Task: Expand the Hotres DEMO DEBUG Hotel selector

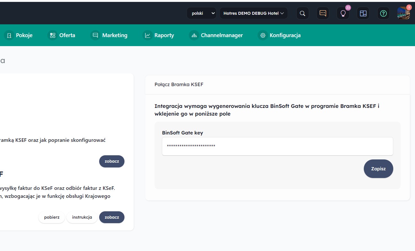Action: point(253,13)
